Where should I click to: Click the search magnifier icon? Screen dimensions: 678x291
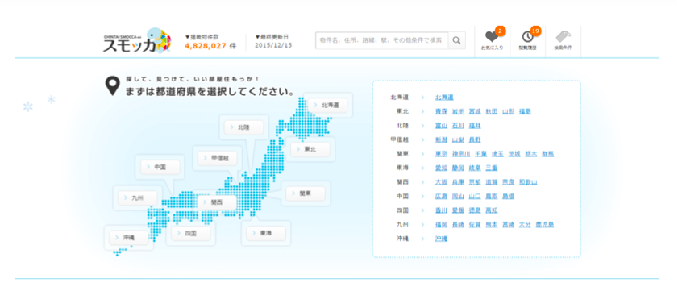(456, 40)
